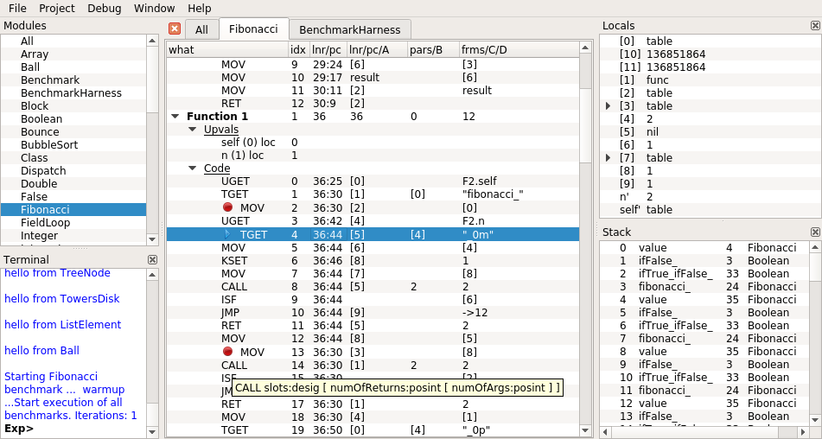Click the Terminal scroll-down arrow
Image resolution: width=822 pixels, height=439 pixels.
[152, 432]
